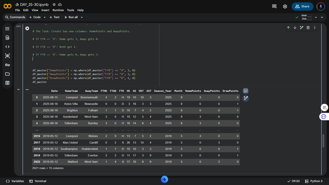This screenshot has width=329, height=185.
Task: Open the Data tables sidebar icon
Action: [x=7, y=83]
